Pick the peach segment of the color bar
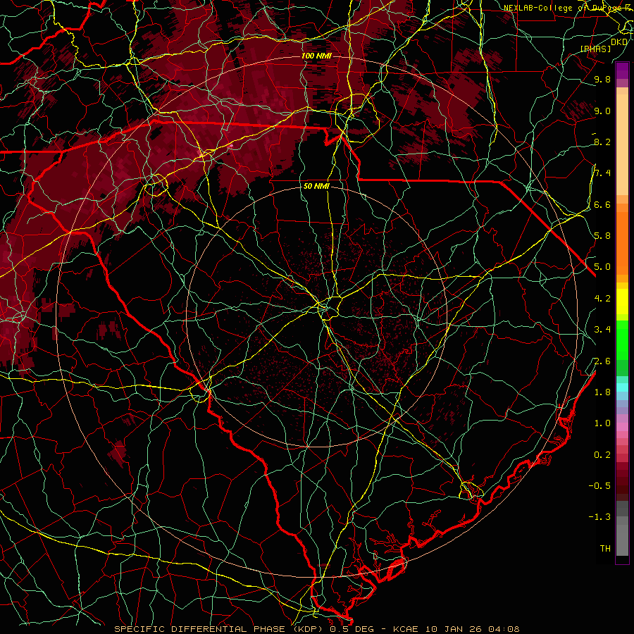 [622, 144]
